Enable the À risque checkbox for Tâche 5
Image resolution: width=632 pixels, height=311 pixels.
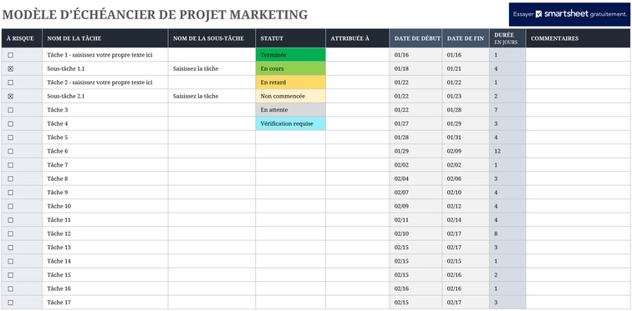point(11,138)
